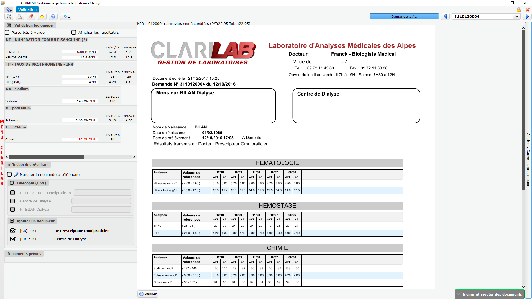Click the Demande 1 / 1 progress bar

point(404,16)
